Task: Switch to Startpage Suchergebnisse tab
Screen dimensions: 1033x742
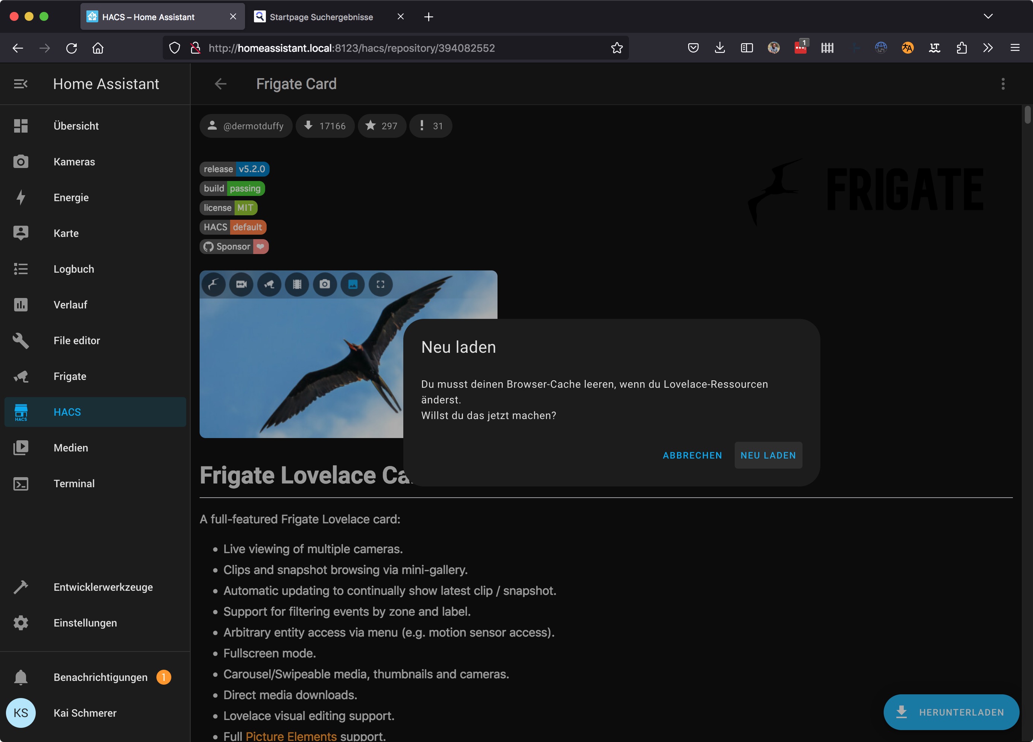Action: [x=321, y=17]
